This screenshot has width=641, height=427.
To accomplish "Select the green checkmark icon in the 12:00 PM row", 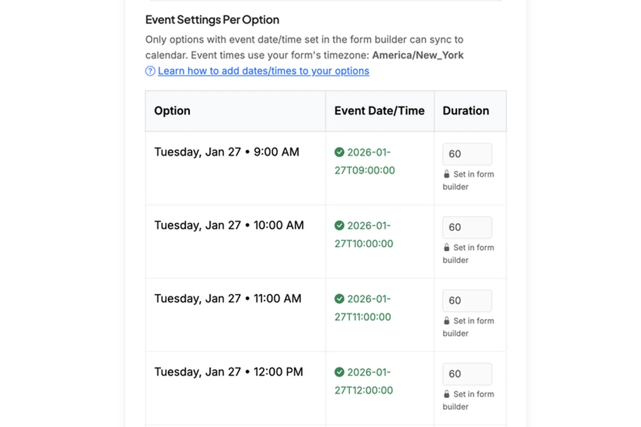I will point(340,372).
